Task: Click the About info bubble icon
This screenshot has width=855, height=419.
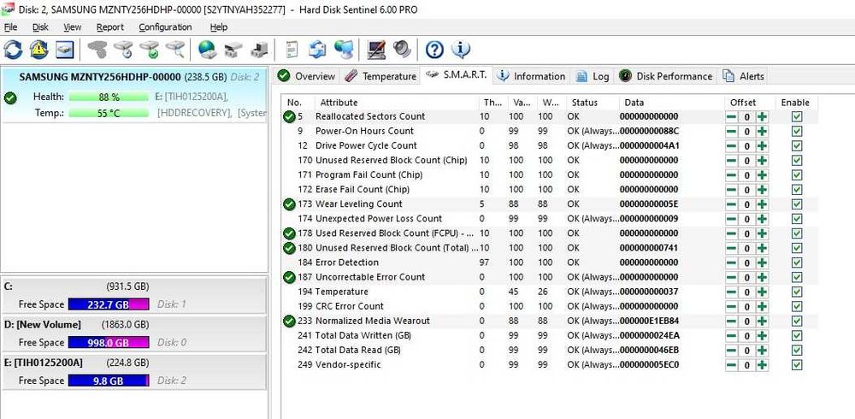Action: [461, 50]
